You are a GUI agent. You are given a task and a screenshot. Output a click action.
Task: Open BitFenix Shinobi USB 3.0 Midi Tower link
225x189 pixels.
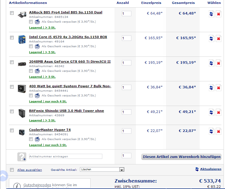pos(67,111)
